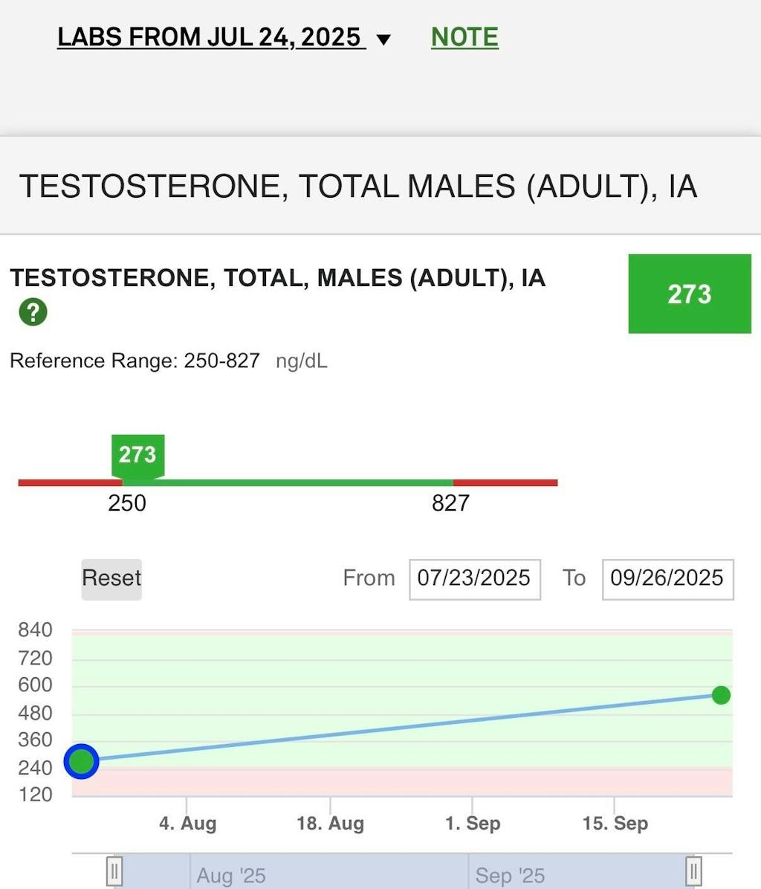Click the Sep '25 navigator area
The height and width of the screenshot is (889, 761).
coord(580,873)
